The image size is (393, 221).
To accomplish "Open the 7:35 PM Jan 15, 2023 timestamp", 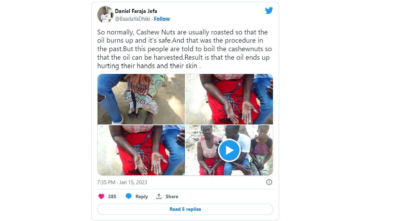I will (122, 182).
